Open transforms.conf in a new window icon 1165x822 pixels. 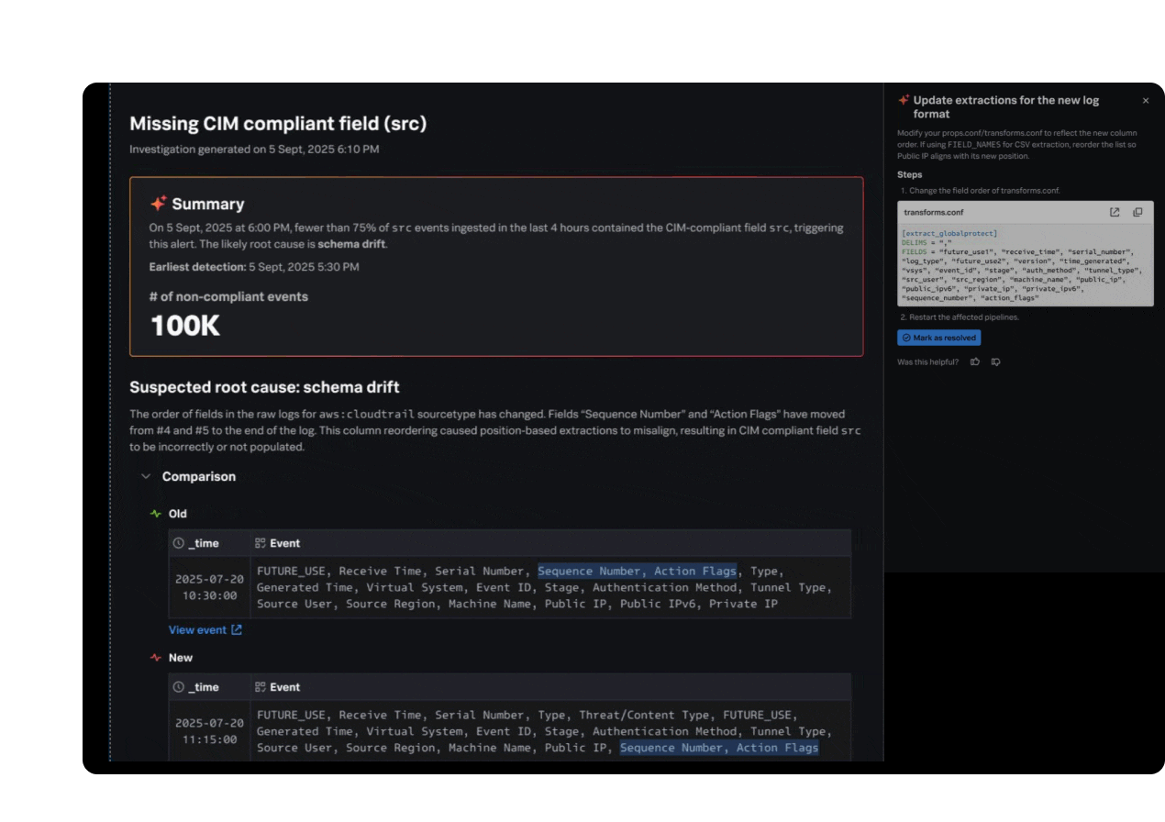pos(1115,212)
